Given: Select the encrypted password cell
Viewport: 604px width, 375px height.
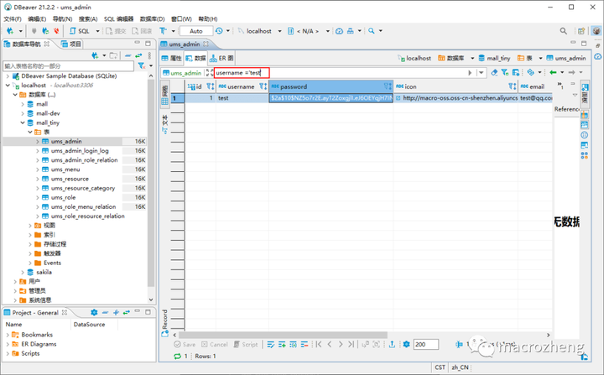Looking at the screenshot, I should point(331,98).
